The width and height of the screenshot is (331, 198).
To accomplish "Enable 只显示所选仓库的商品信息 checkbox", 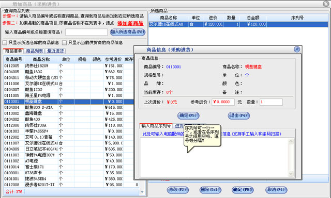I will click(x=5, y=43).
